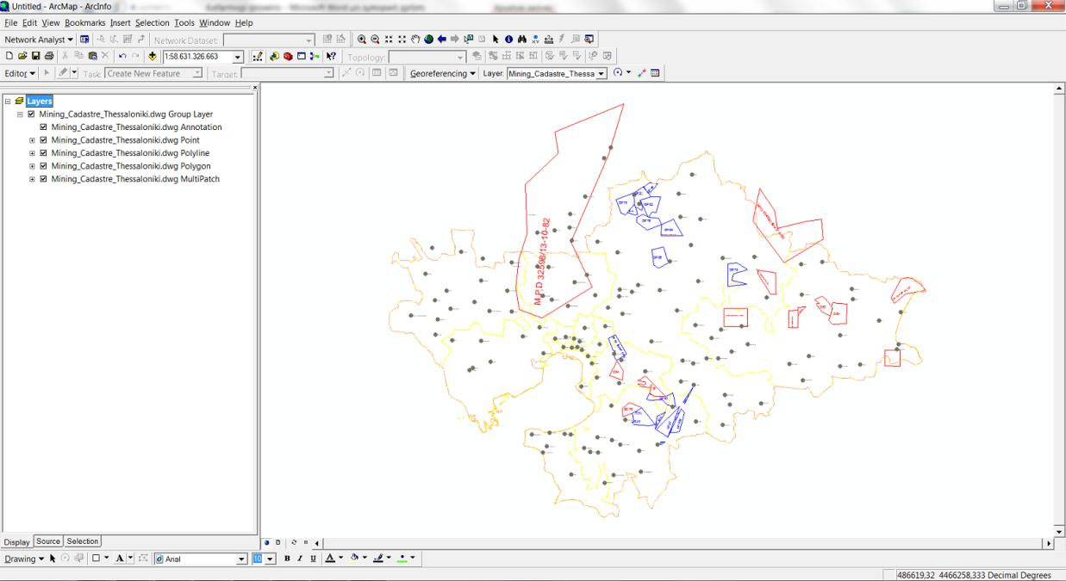Click the fill color bucket swatch
Screen dimensions: 1066x581
(354, 559)
